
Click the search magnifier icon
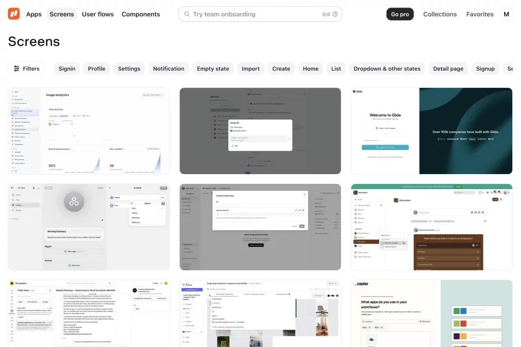point(186,14)
